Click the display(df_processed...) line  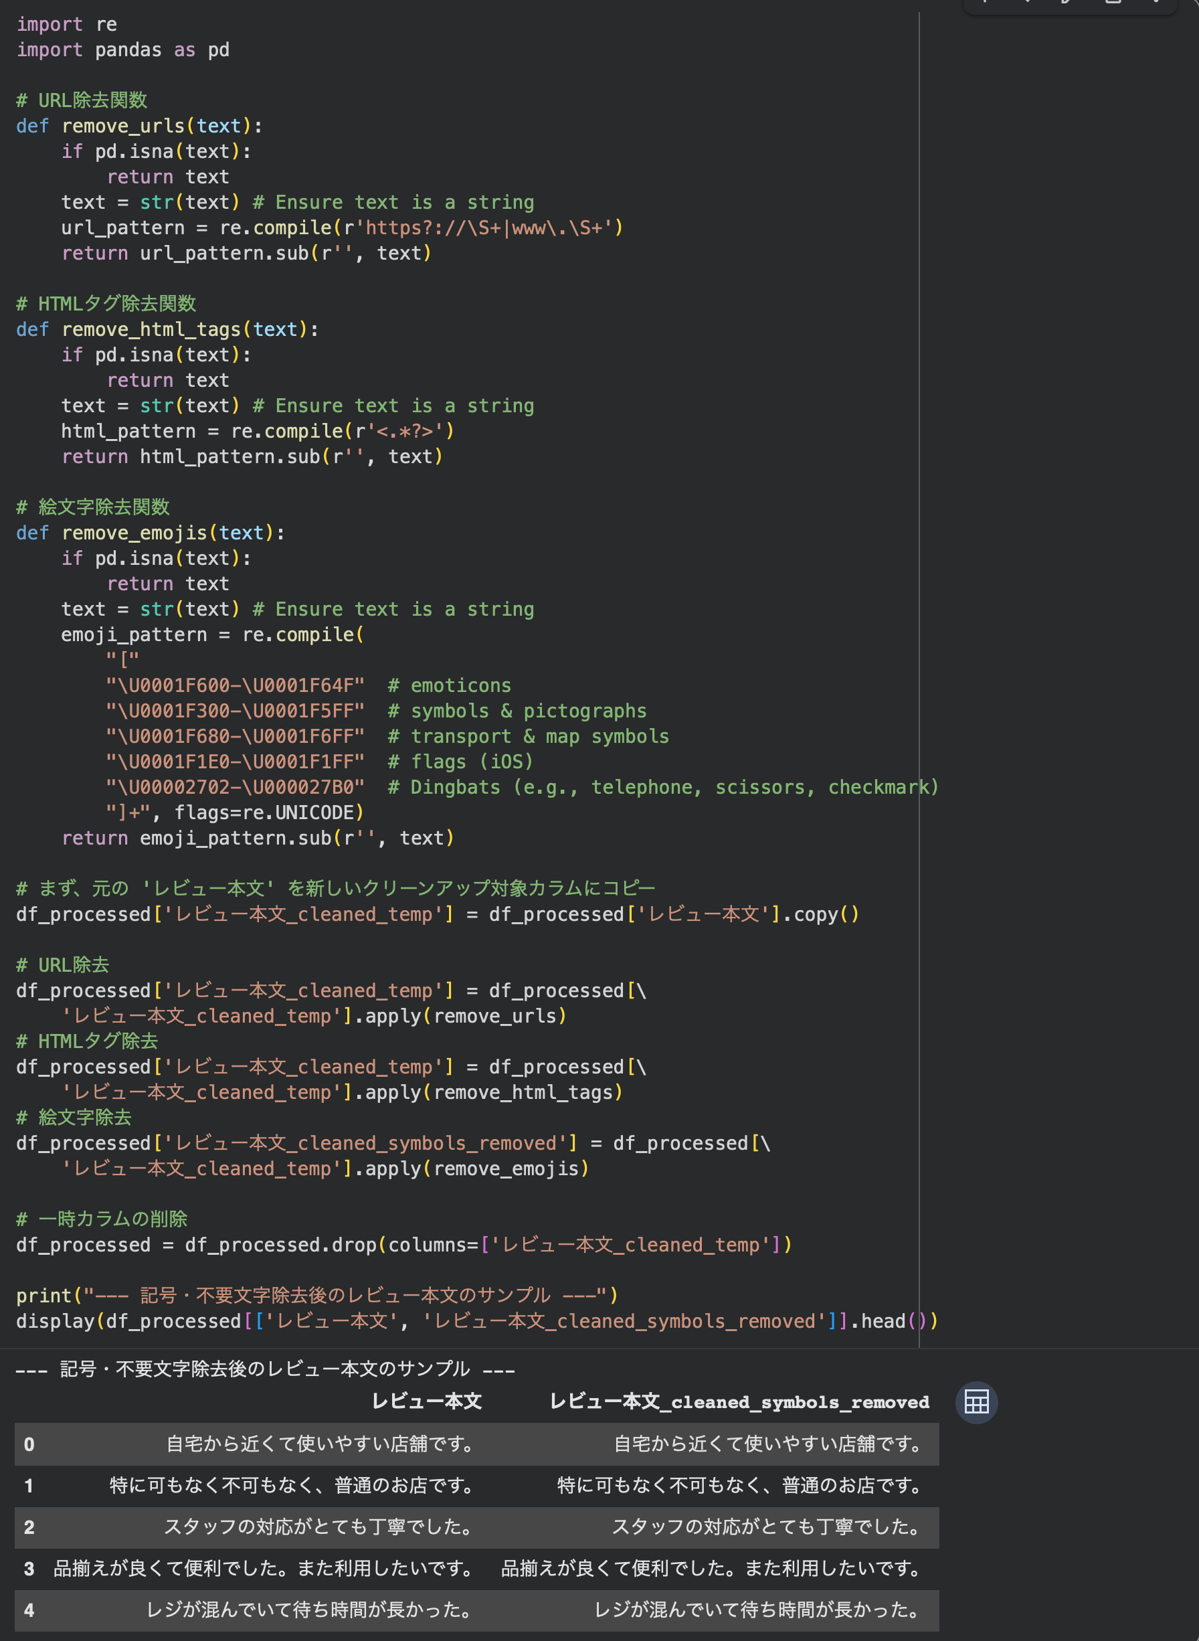coord(477,1320)
